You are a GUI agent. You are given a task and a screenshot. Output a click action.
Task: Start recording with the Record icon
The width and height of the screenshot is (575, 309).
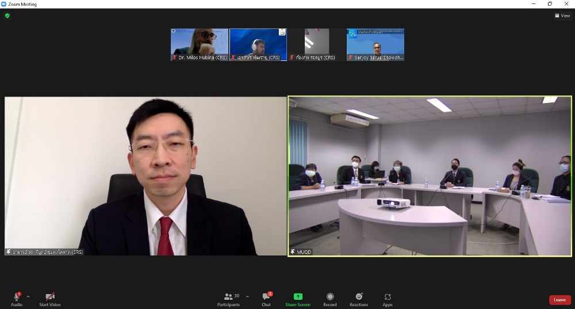pyautogui.click(x=330, y=296)
